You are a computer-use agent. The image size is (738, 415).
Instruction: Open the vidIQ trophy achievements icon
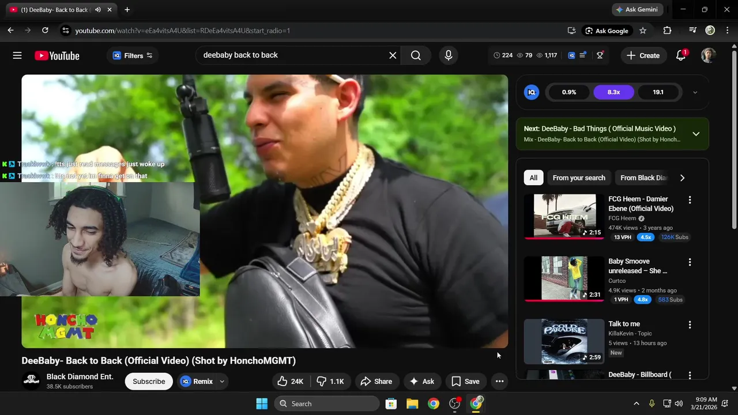600,55
